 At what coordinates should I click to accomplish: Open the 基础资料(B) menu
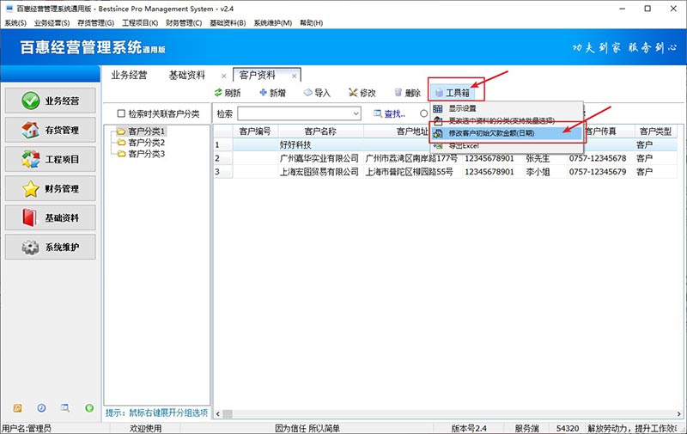point(228,23)
